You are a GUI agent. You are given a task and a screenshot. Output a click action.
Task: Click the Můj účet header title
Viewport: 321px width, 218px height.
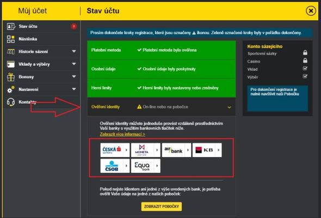point(32,11)
